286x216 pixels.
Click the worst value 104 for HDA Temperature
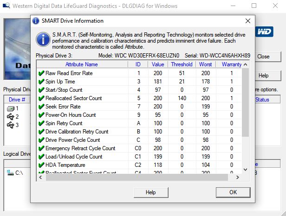[x=206, y=165]
